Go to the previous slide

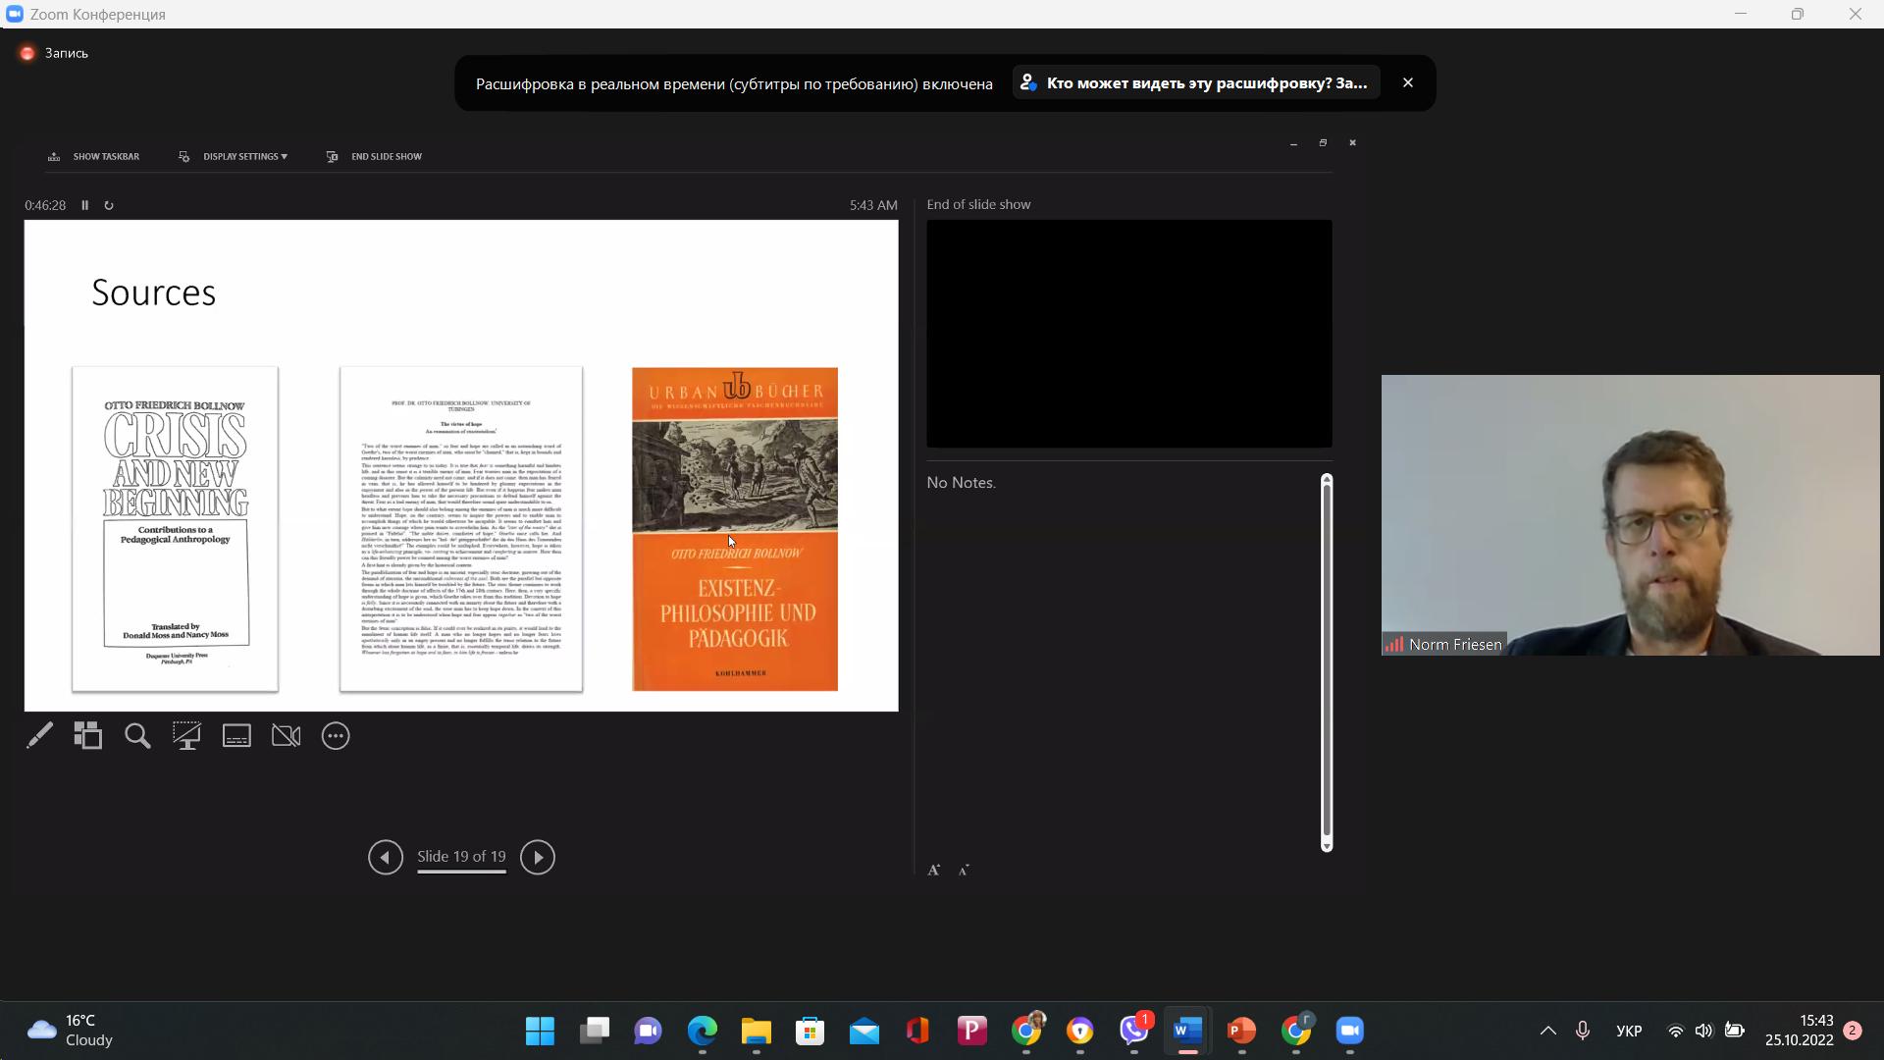tap(386, 857)
